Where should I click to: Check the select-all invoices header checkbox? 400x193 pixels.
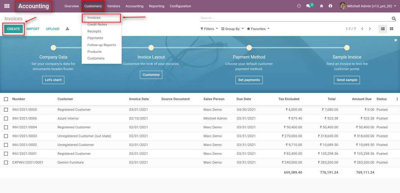6,99
